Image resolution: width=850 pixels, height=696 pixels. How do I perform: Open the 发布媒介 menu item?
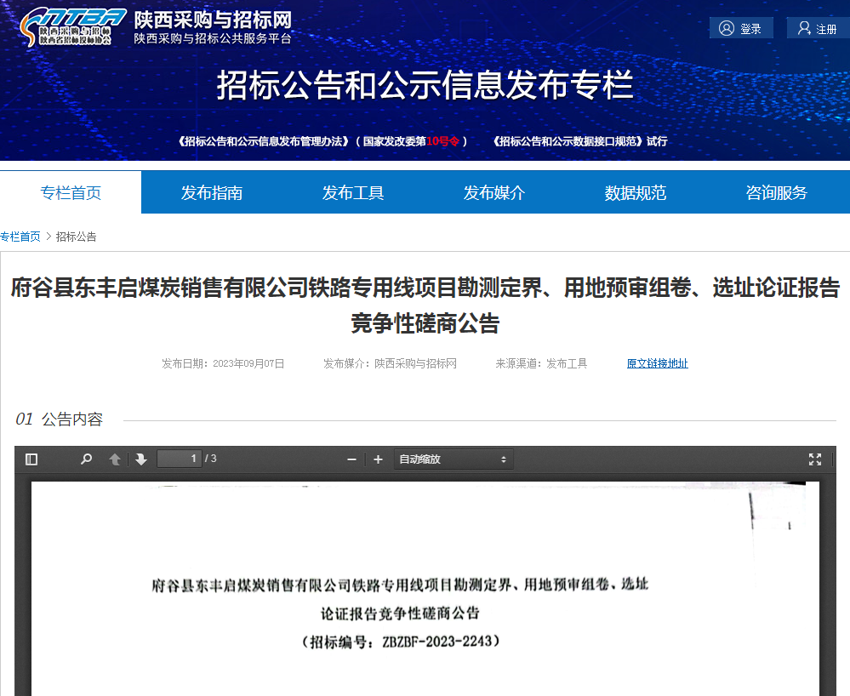point(493,192)
